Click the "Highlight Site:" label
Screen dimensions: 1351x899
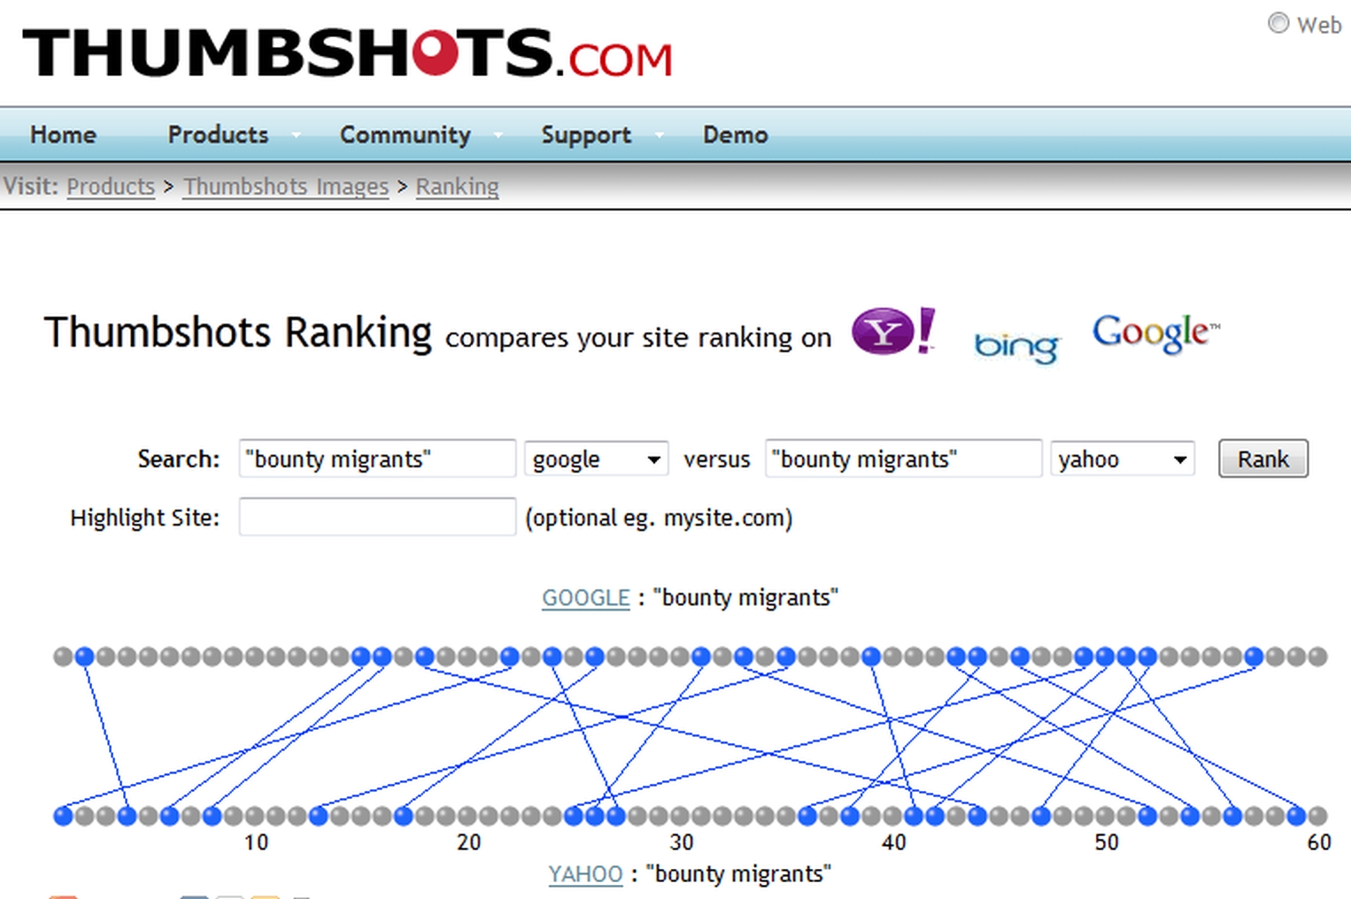point(144,518)
